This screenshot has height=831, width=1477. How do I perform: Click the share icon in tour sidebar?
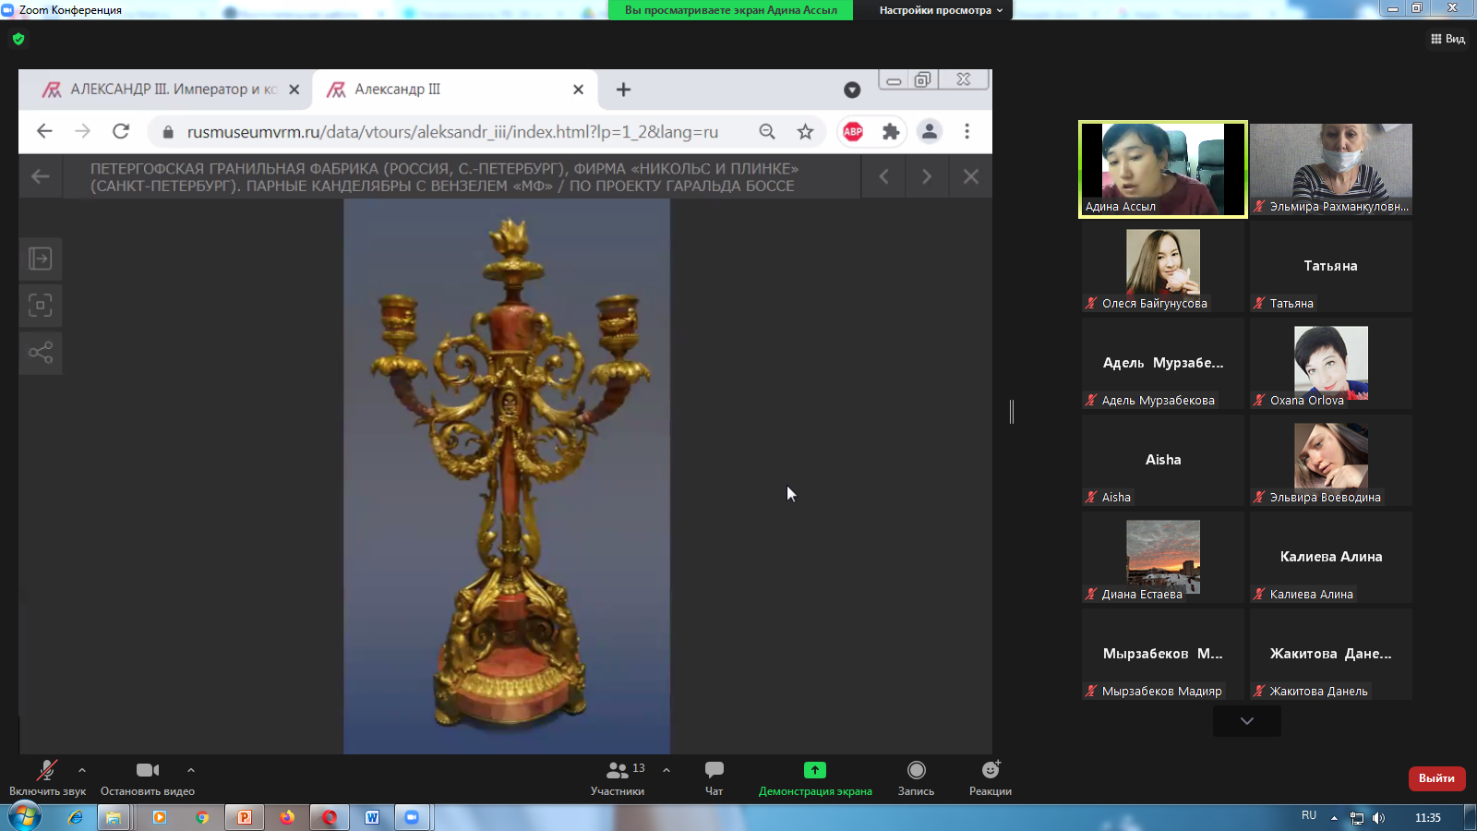coord(41,353)
